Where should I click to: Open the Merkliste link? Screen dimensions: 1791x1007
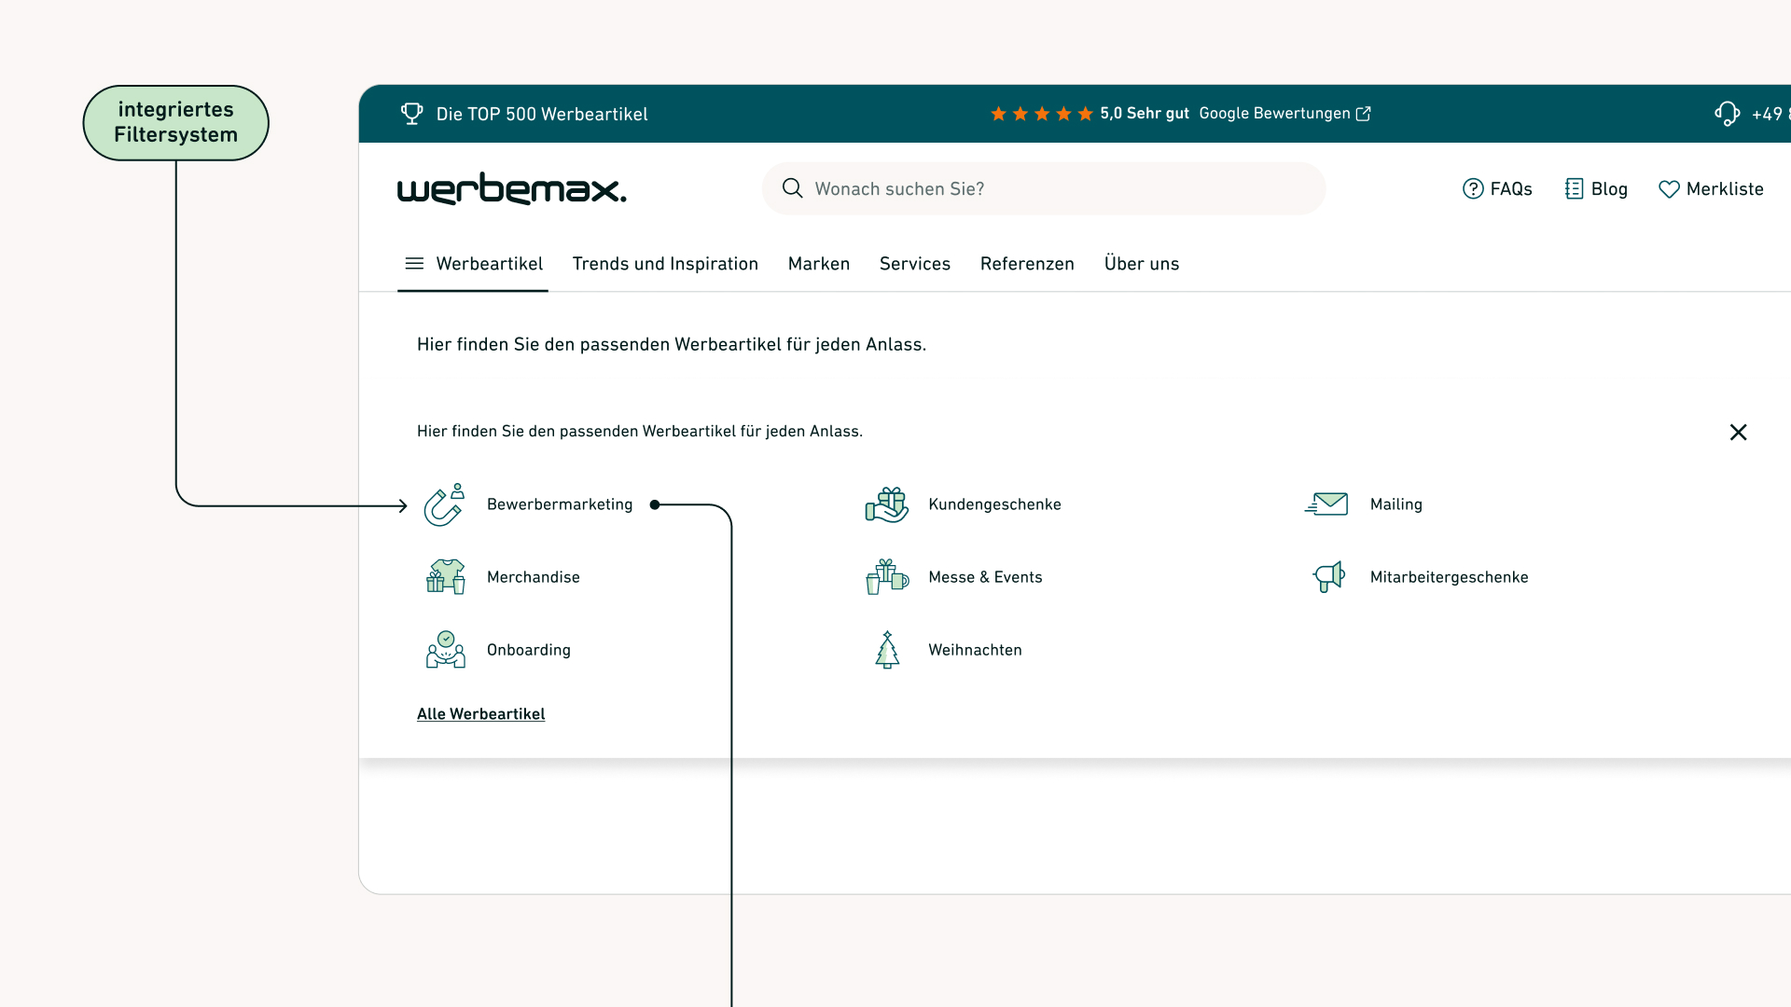coord(1725,189)
